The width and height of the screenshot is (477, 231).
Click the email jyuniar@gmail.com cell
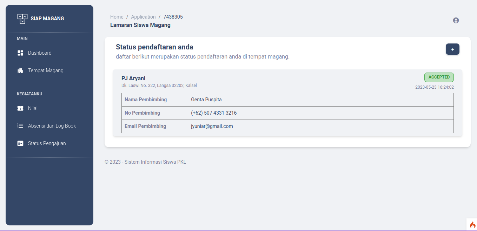[x=212, y=126]
